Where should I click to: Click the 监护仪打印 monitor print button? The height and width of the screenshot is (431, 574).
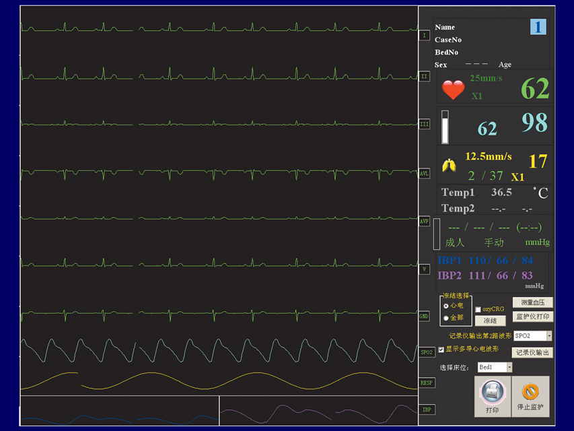532,317
